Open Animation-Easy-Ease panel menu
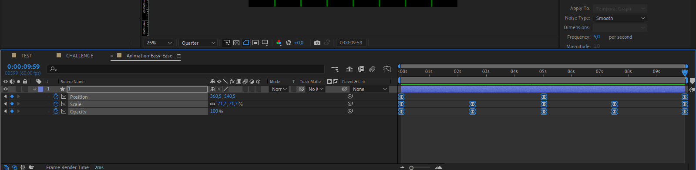Image resolution: width=696 pixels, height=170 pixels. 178,56
